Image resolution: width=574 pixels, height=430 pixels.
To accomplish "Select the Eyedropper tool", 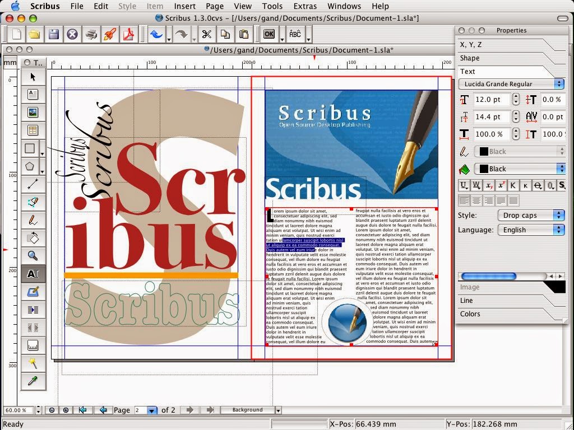I will [x=33, y=381].
